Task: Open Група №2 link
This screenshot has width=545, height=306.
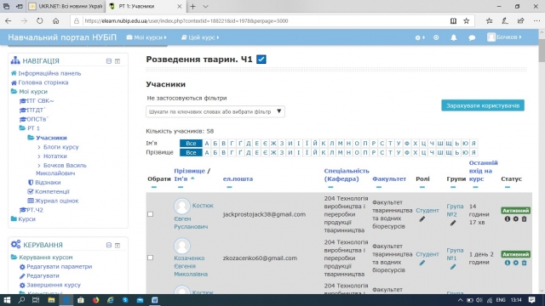Action: pyautogui.click(x=455, y=210)
